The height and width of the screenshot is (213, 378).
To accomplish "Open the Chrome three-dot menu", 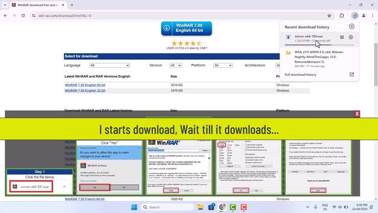I will point(373,16).
